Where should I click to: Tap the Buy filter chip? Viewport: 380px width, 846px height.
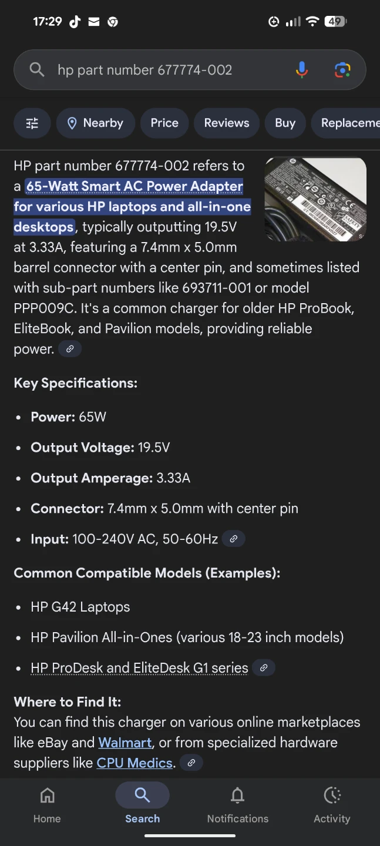pyautogui.click(x=285, y=123)
